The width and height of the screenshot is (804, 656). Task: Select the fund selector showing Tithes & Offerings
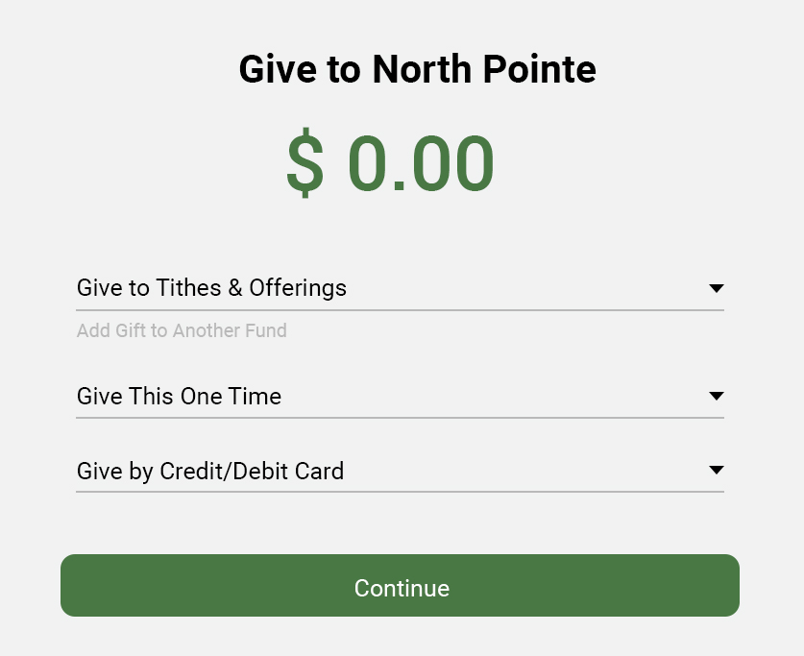click(x=400, y=288)
